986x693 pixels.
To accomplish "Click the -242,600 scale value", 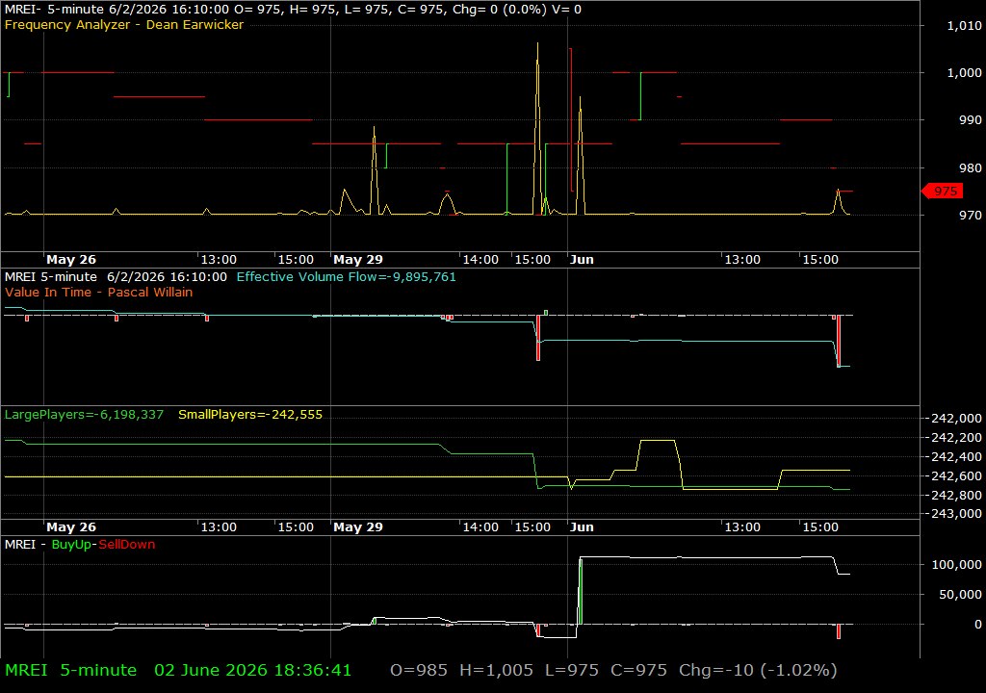I will [x=956, y=476].
